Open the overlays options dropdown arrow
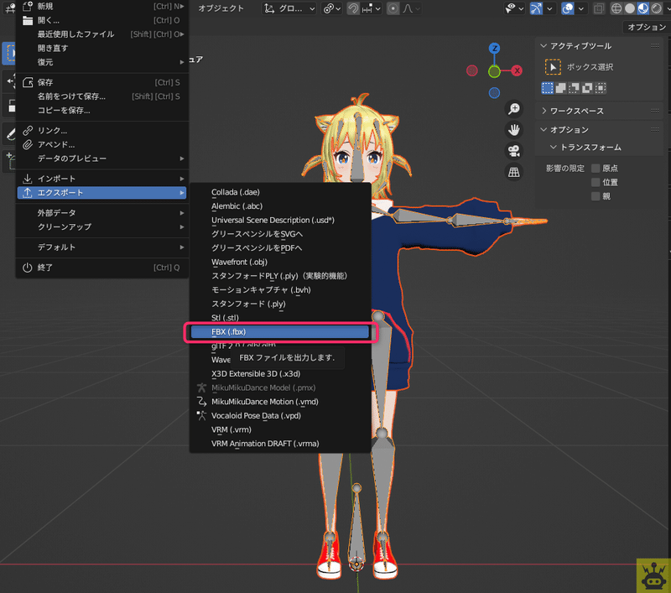This screenshot has height=593, width=671. (x=580, y=8)
